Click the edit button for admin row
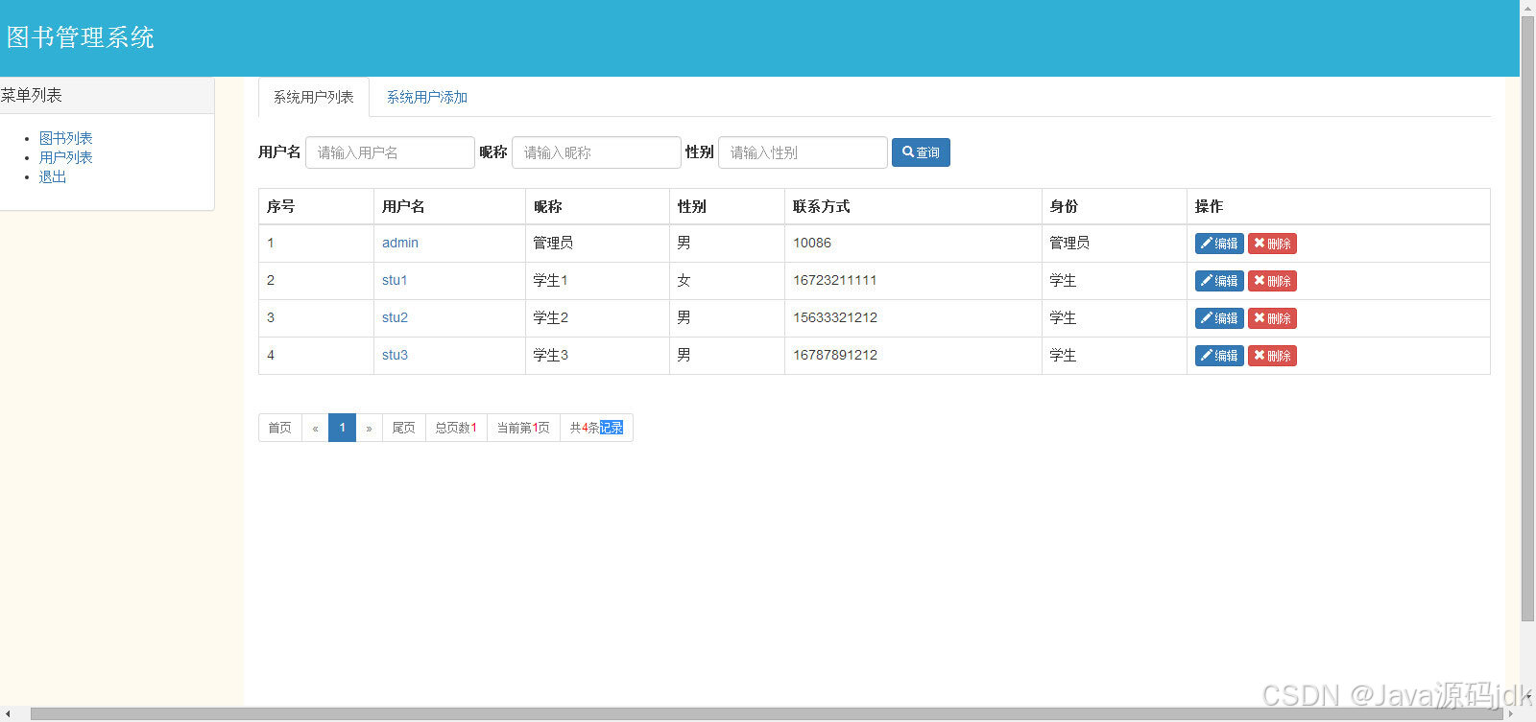This screenshot has height=722, width=1536. pyautogui.click(x=1219, y=244)
